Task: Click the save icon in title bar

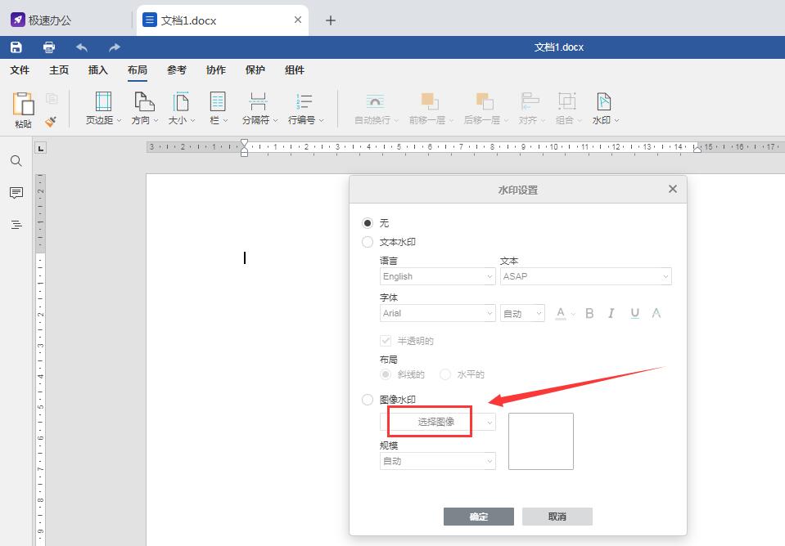Action: coord(16,47)
